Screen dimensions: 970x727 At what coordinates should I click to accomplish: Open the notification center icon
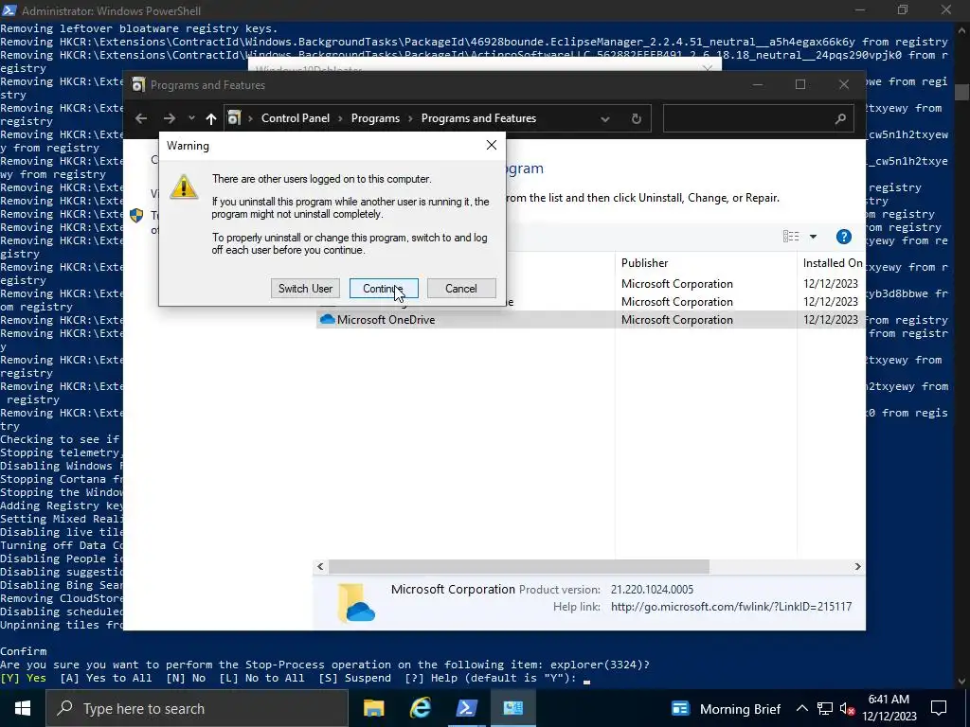tap(939, 708)
